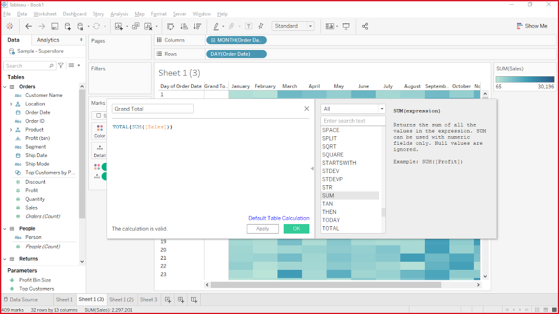The width and height of the screenshot is (559, 314).
Task: Open the New Worksheet toolbar icon
Action: 118,26
